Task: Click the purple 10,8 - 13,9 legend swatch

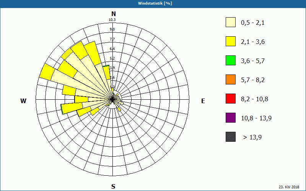Action: point(231,118)
